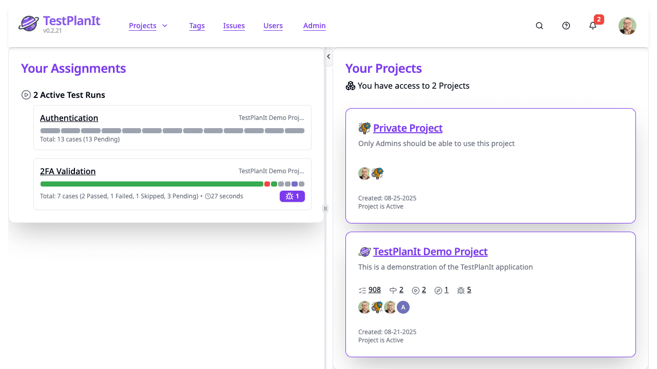Open the help question mark icon
Image resolution: width=657 pixels, height=369 pixels.
566,25
